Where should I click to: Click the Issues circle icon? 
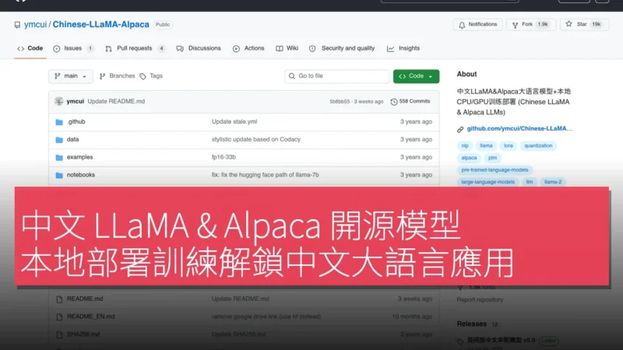(x=57, y=48)
